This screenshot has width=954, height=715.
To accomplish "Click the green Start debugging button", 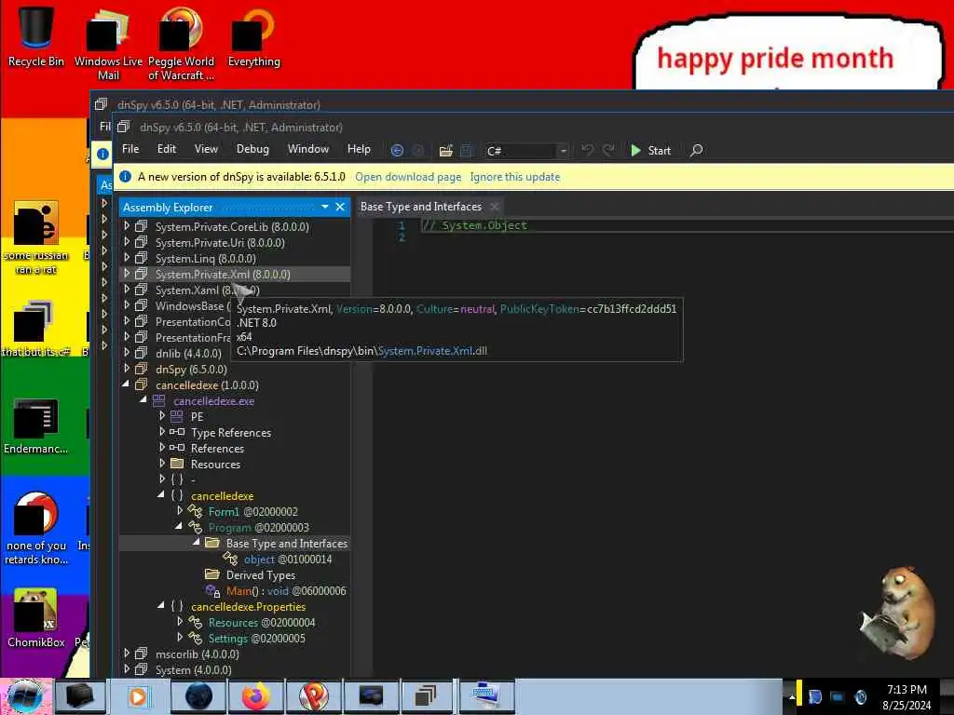I will (650, 150).
